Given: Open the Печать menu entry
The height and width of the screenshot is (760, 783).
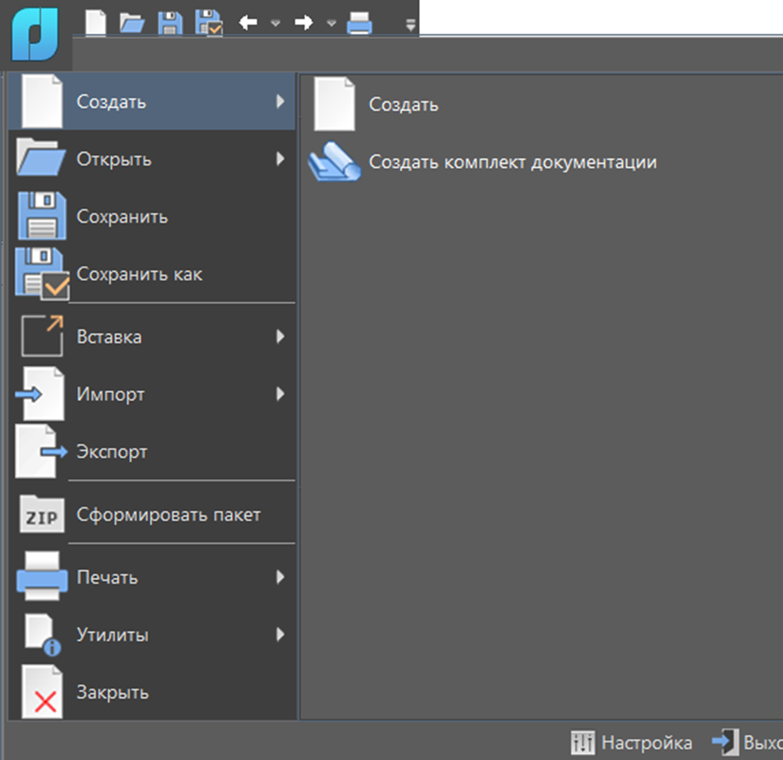Looking at the screenshot, I should (152, 577).
